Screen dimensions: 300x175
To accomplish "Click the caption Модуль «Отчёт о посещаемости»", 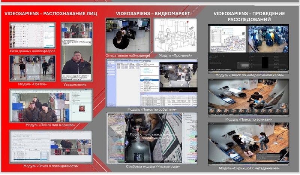I will tap(51, 166).
